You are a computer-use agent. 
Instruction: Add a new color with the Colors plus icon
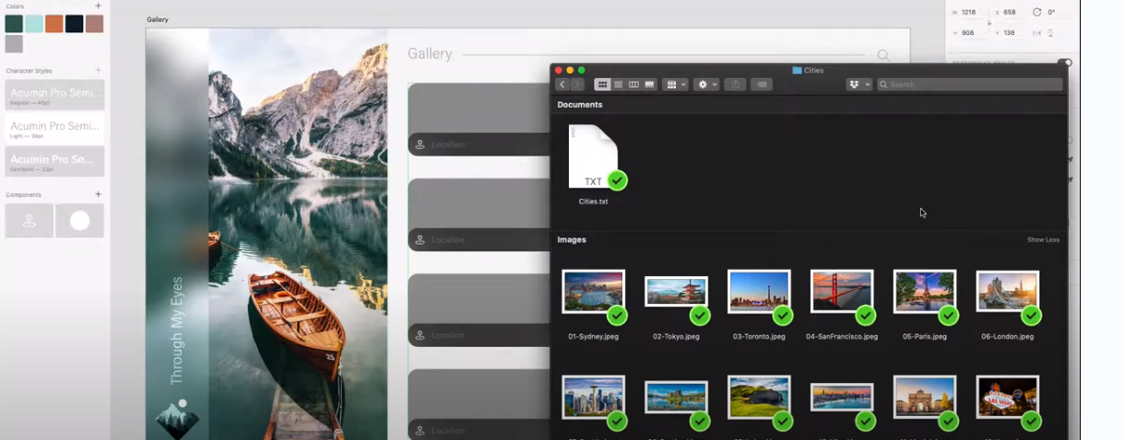click(99, 6)
